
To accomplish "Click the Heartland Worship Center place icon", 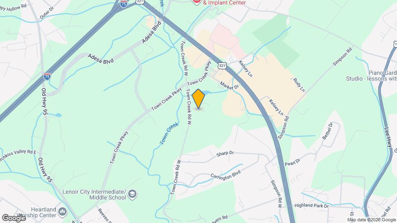I will click(x=62, y=212).
